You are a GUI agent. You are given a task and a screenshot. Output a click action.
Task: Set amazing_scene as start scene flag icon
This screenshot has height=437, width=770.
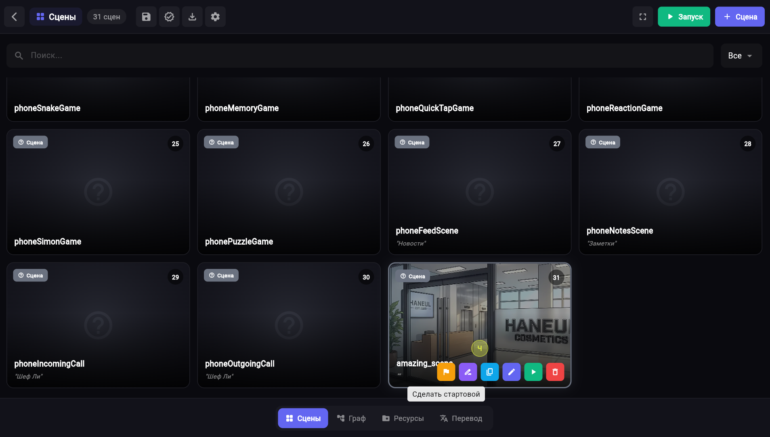click(x=446, y=372)
